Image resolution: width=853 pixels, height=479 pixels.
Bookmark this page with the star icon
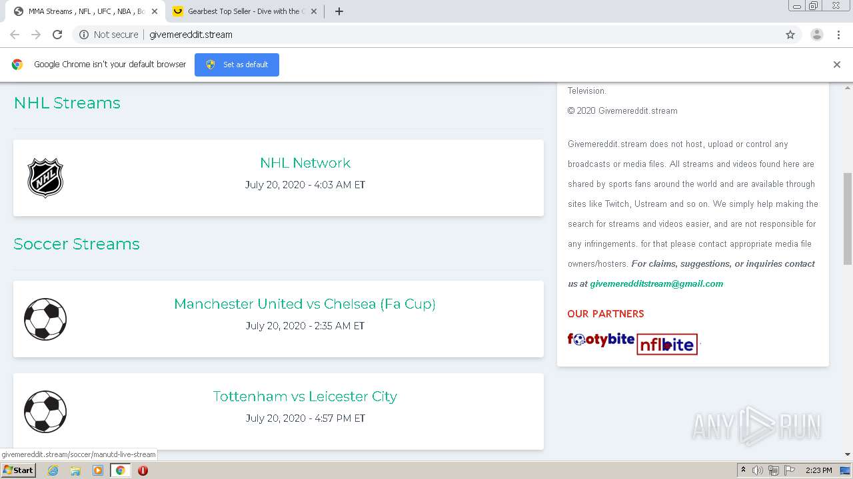pyautogui.click(x=790, y=35)
